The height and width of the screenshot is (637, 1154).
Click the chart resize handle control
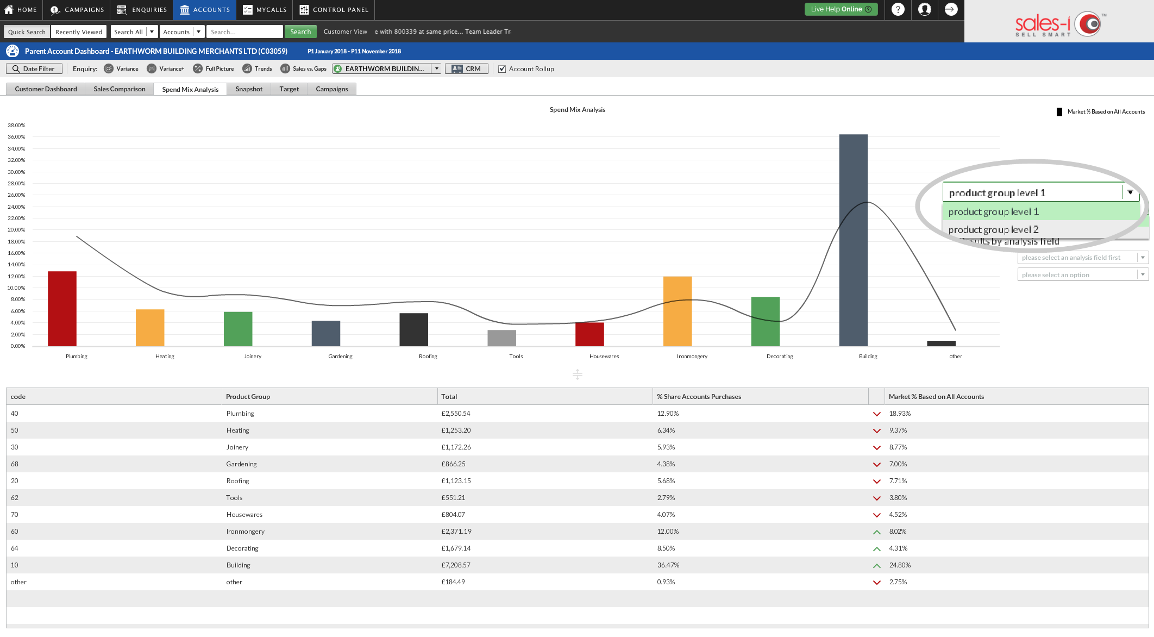pyautogui.click(x=578, y=373)
